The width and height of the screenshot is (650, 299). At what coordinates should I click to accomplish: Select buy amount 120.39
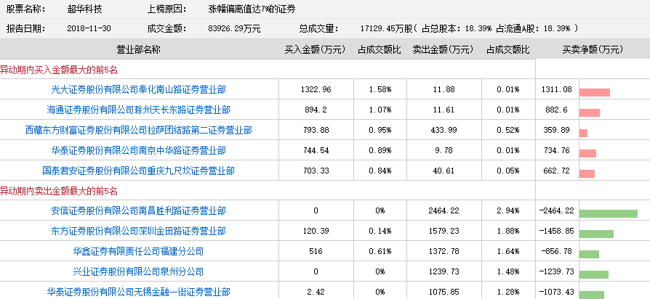316,232
